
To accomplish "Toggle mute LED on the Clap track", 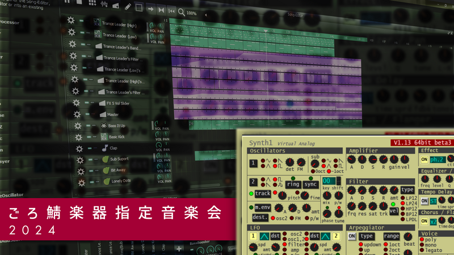I will [x=90, y=148].
